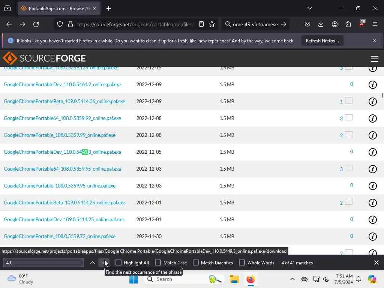
Task: Find the previous occurrence arrow
Action: point(93,263)
